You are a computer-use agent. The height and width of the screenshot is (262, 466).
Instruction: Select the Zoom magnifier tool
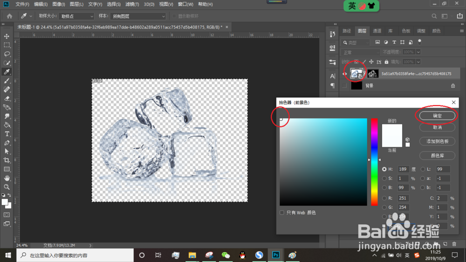click(x=7, y=187)
